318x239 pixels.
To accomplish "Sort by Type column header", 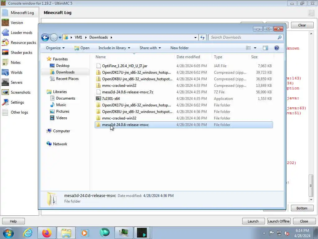I will (230, 57).
